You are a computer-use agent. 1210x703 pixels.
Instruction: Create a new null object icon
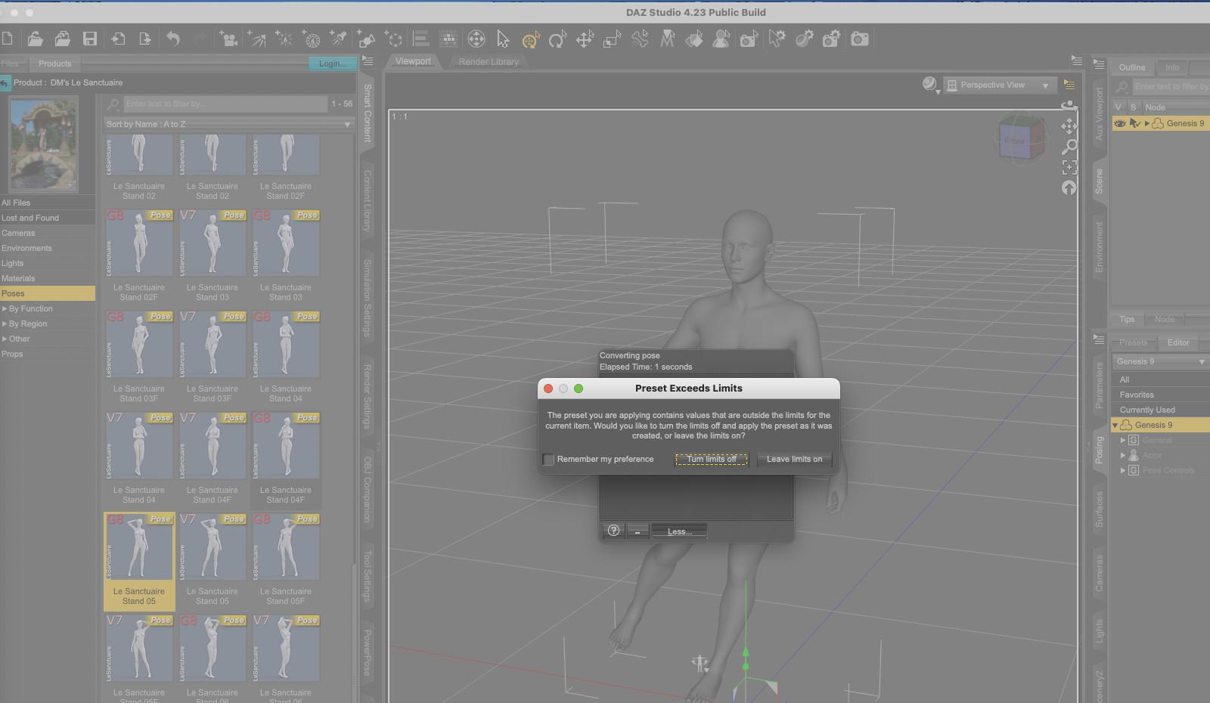394,39
